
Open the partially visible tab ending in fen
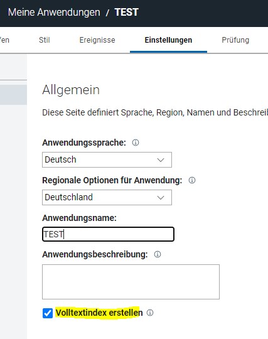point(4,40)
